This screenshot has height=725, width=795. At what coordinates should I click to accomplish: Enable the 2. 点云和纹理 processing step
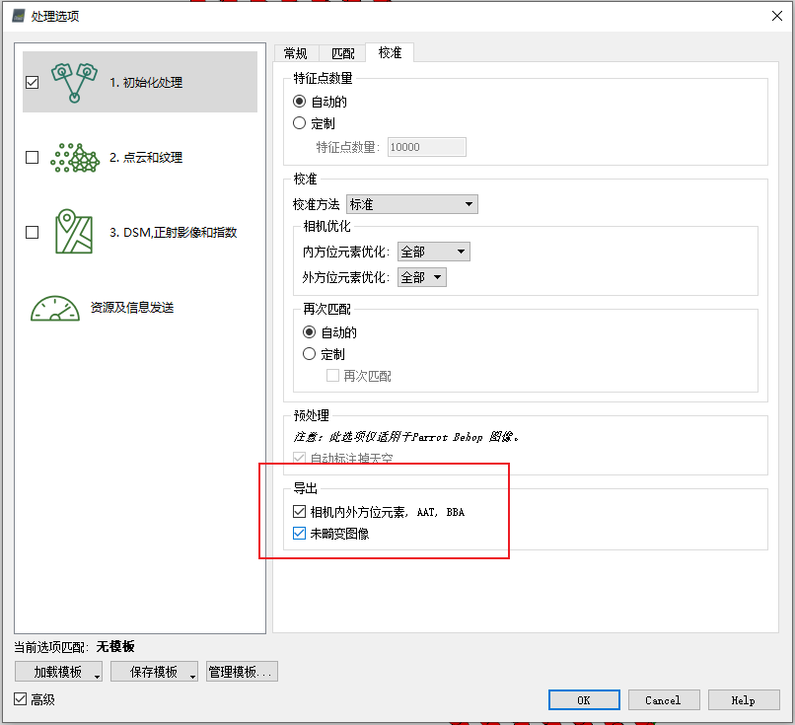coord(31,157)
